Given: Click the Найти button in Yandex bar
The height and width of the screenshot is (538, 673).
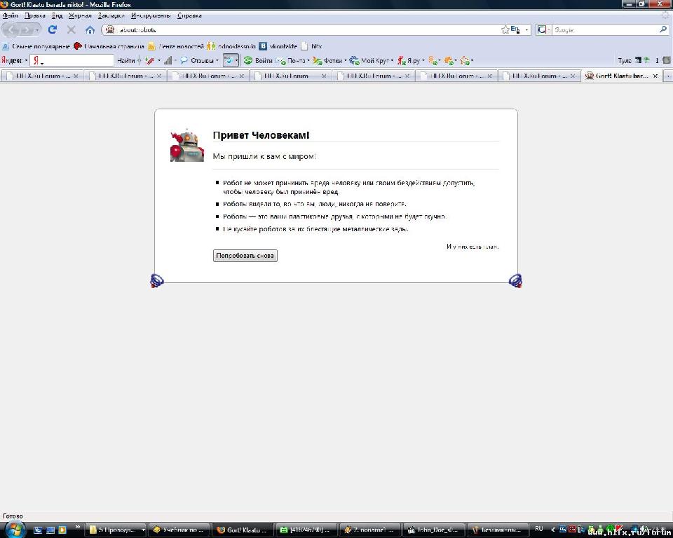Looking at the screenshot, I should click(x=126, y=61).
